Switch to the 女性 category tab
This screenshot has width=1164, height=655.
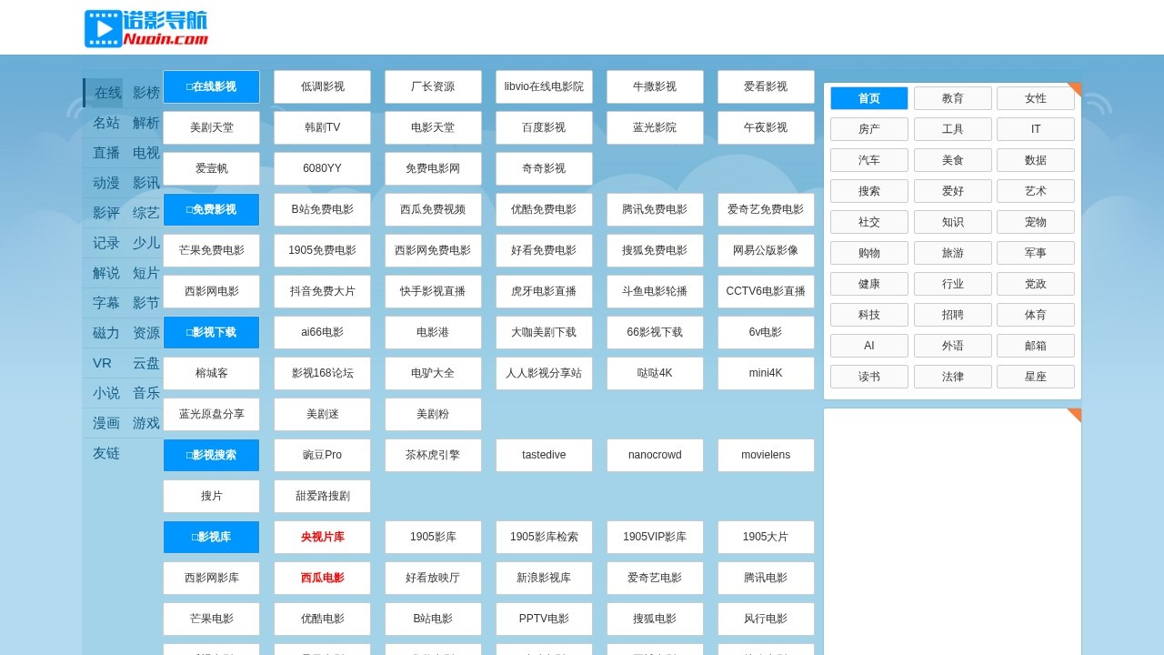(x=1036, y=98)
